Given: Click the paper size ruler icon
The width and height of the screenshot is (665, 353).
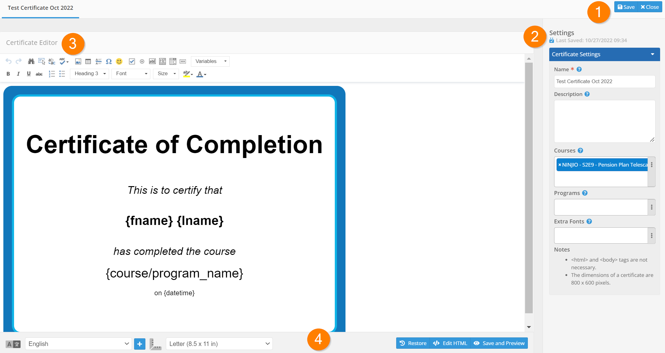Looking at the screenshot, I should click(x=155, y=344).
